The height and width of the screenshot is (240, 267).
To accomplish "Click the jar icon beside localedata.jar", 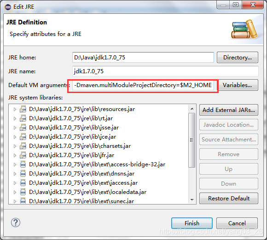I will [23, 192].
